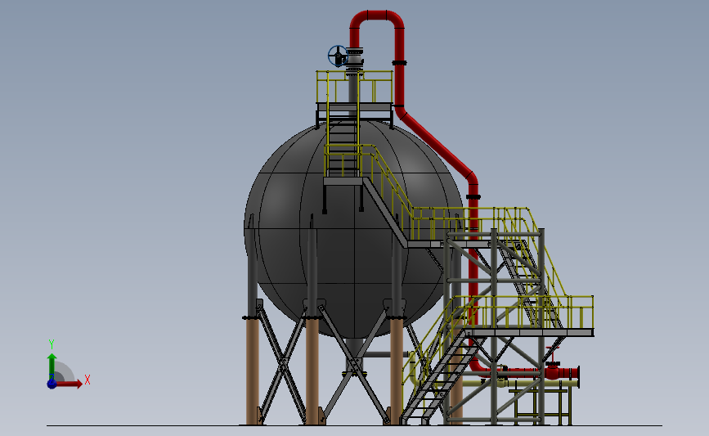
Task: Select the blue handwheel on top valve
Action: [338, 56]
